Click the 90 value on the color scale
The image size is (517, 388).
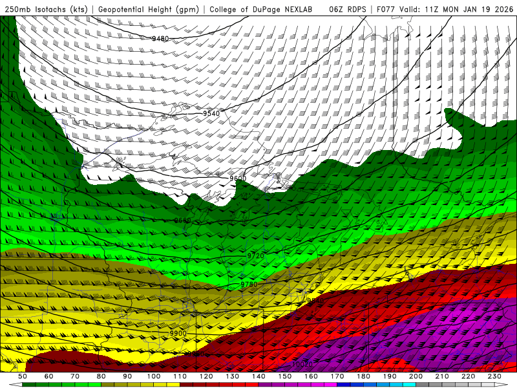(x=127, y=376)
